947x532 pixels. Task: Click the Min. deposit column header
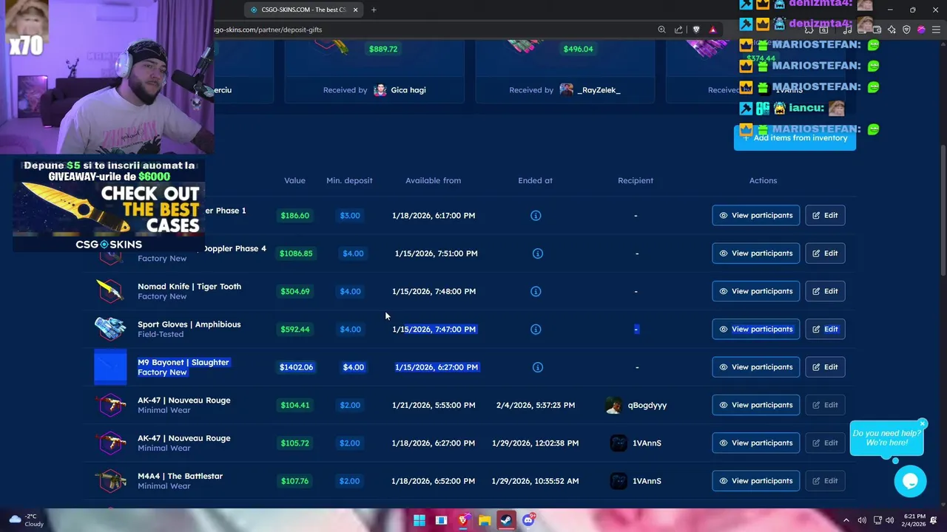click(349, 180)
